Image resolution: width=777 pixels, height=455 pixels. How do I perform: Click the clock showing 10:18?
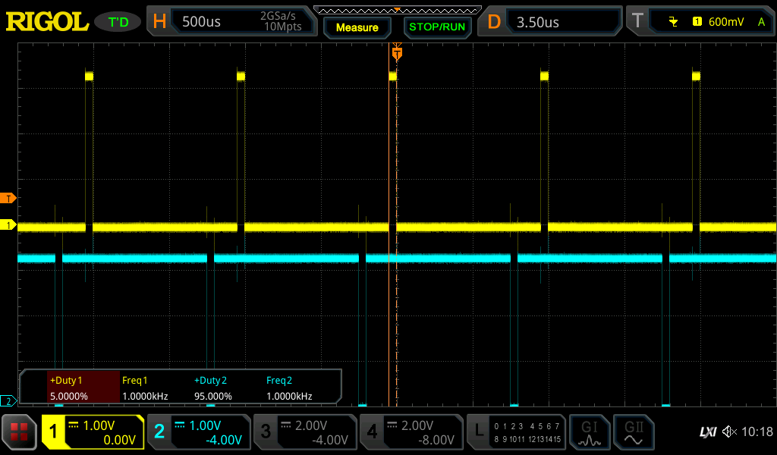[x=757, y=431]
